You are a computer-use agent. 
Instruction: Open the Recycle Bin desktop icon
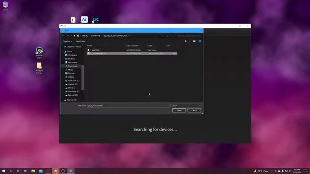coord(5,6)
